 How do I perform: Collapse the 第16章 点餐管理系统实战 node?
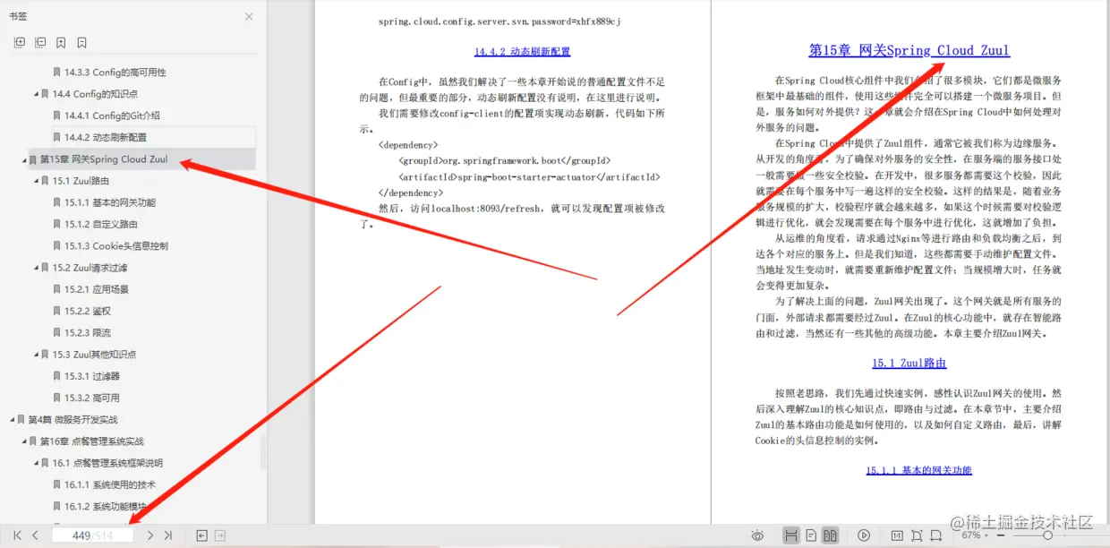click(x=25, y=441)
